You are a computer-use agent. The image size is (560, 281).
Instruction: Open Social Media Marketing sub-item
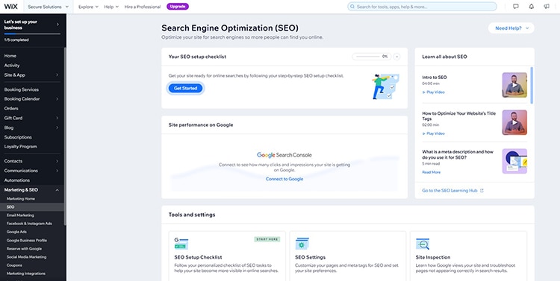26,256
